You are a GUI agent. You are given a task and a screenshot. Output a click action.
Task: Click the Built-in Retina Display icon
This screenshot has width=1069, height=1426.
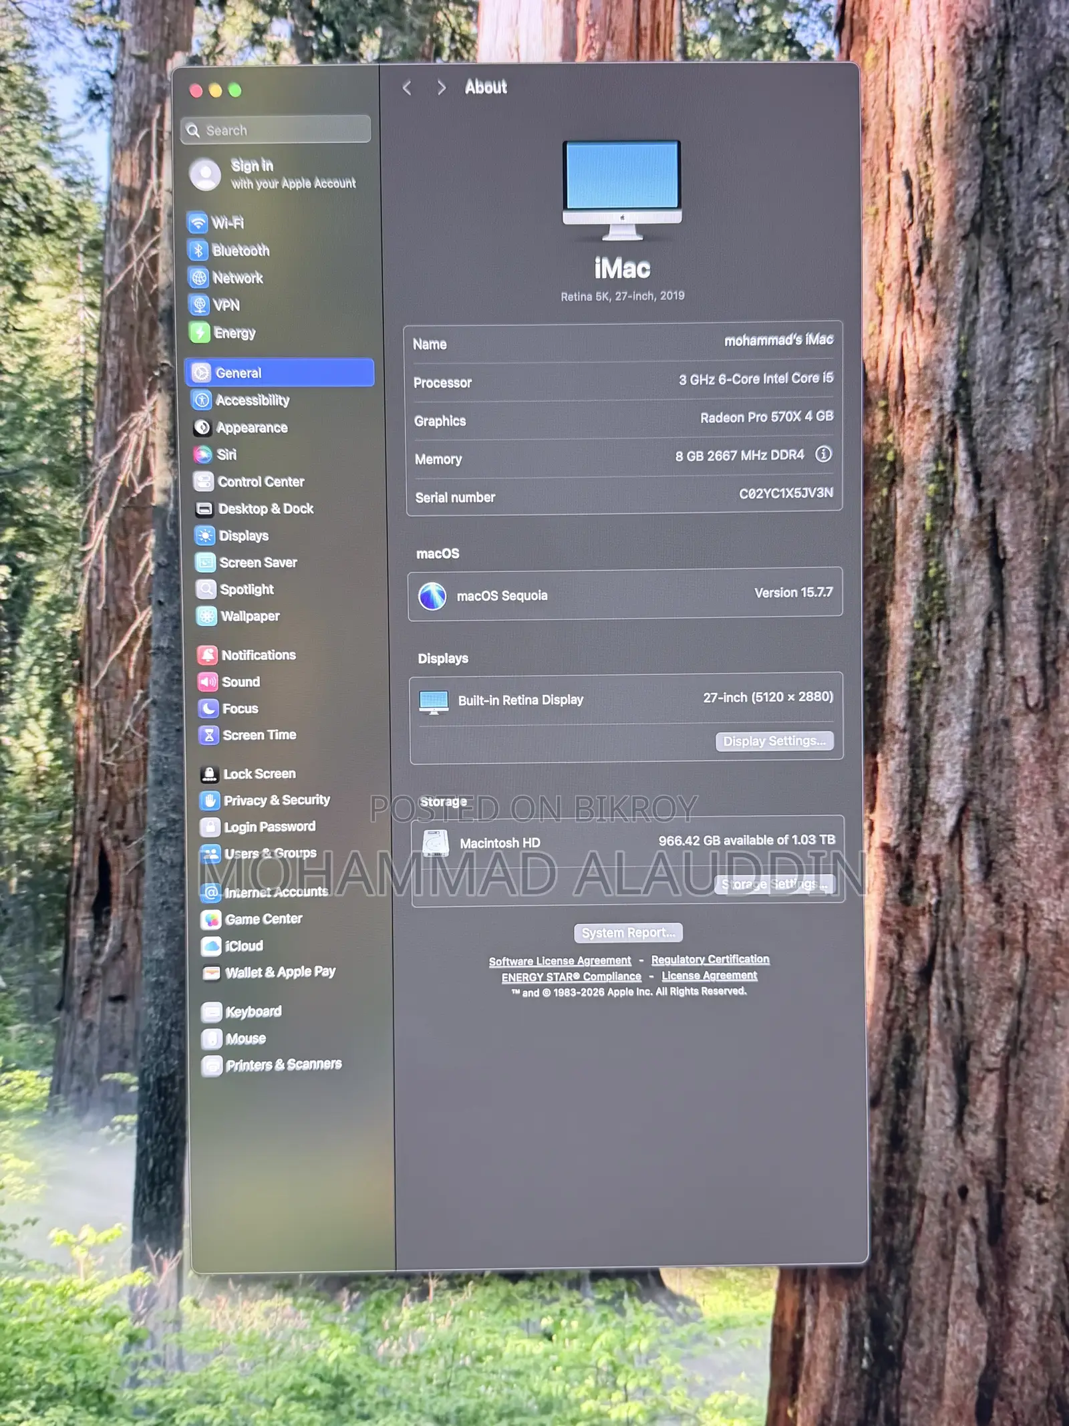(x=434, y=702)
